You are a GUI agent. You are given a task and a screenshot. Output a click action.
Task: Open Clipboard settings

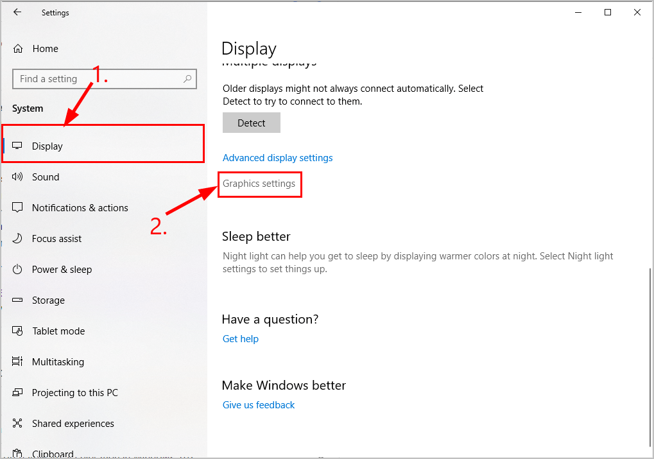tap(53, 453)
